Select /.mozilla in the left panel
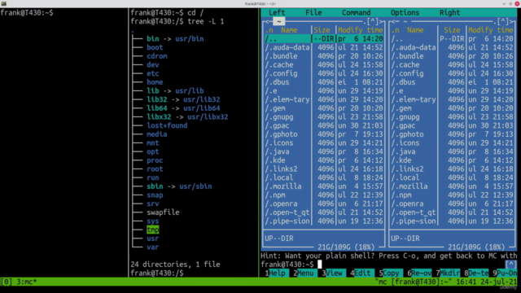The image size is (521, 293). click(x=324, y=186)
